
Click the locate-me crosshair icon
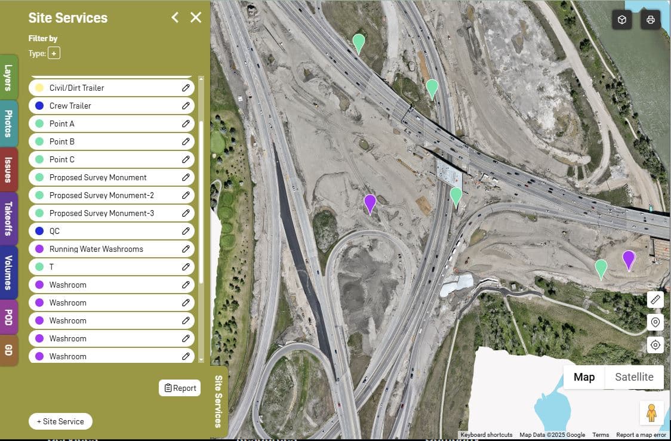(655, 345)
